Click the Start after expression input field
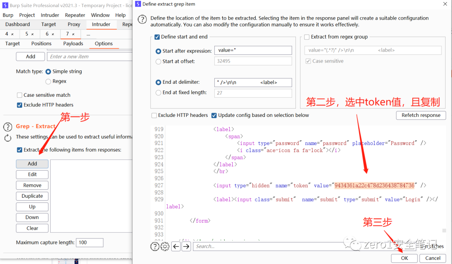 [x=253, y=50]
